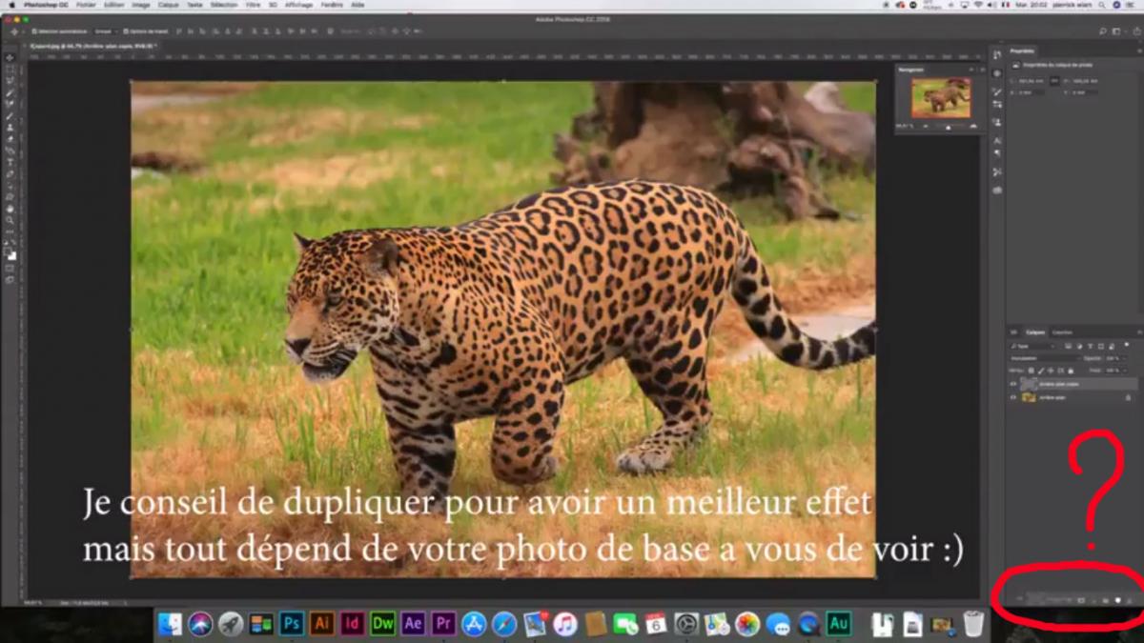Viewport: 1144px width, 643px height.
Task: Click the lock icon on the Arrière-plan layer
Action: (x=1128, y=397)
